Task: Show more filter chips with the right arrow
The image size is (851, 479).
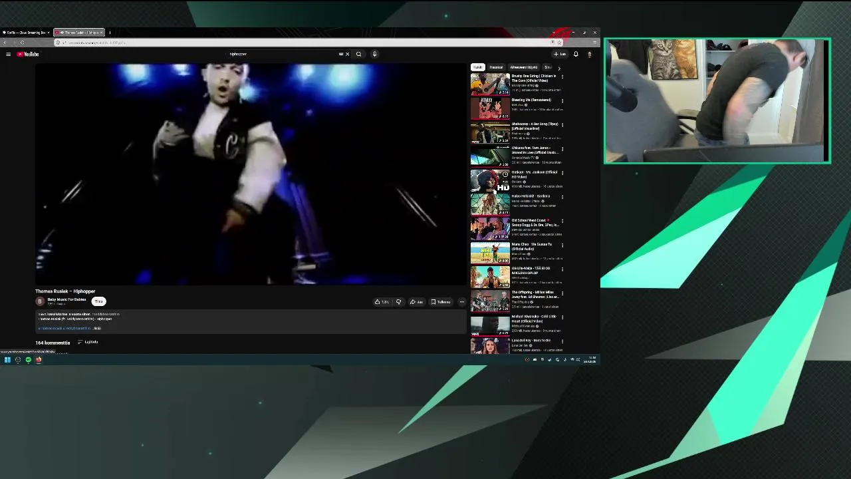Action: tap(558, 67)
